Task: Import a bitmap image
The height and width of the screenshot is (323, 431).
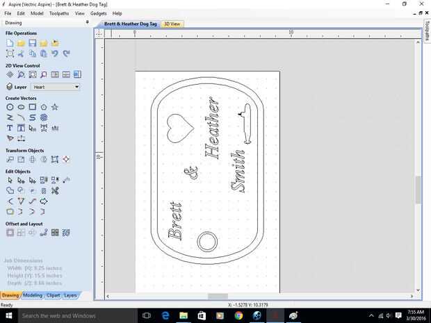Action: point(55,43)
